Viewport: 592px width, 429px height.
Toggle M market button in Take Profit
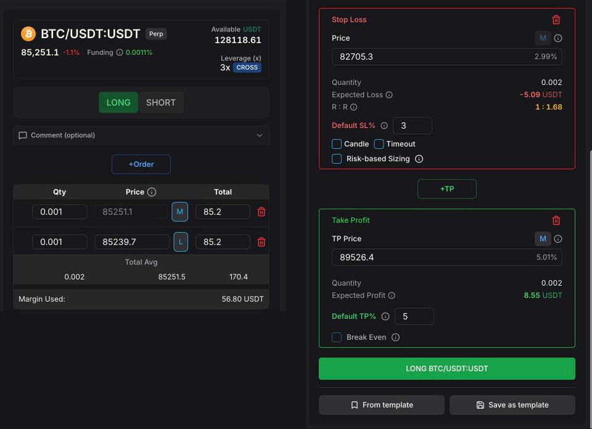[x=543, y=239]
